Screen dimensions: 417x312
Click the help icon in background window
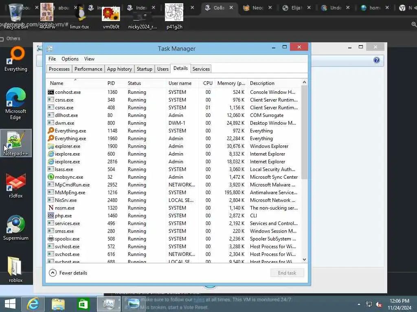click(377, 60)
